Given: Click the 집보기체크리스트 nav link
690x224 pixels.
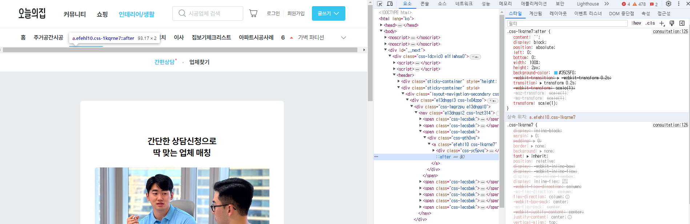Looking at the screenshot, I should click(x=212, y=37).
